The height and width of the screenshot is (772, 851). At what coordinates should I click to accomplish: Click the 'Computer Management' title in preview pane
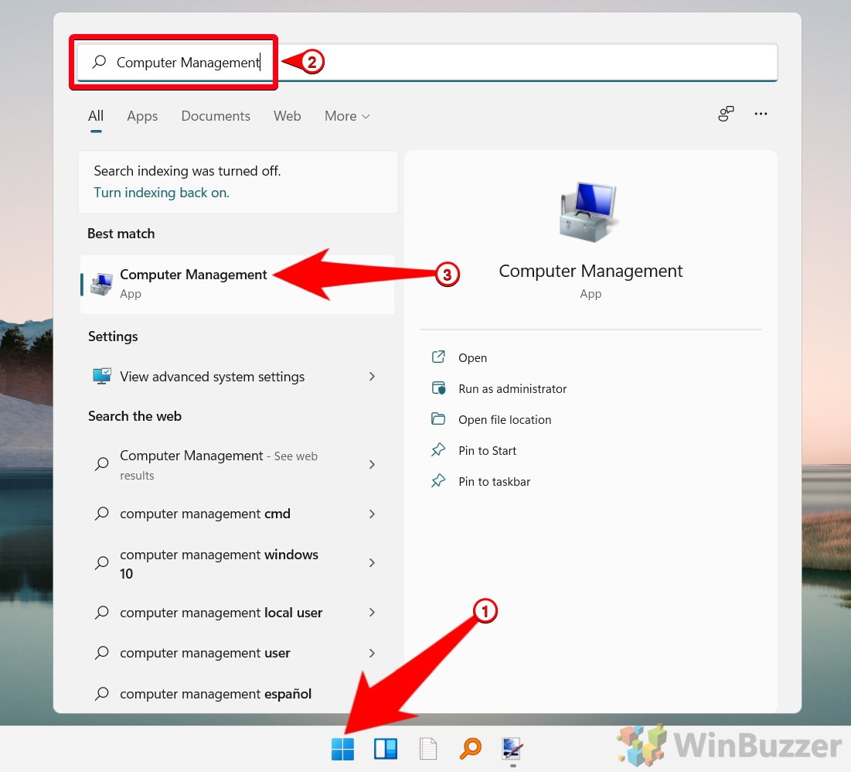591,271
